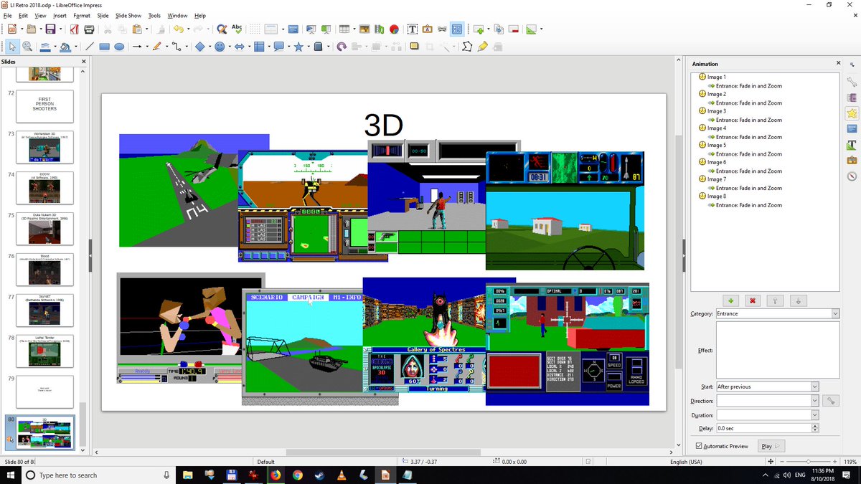Click the Save document icon

(50, 29)
